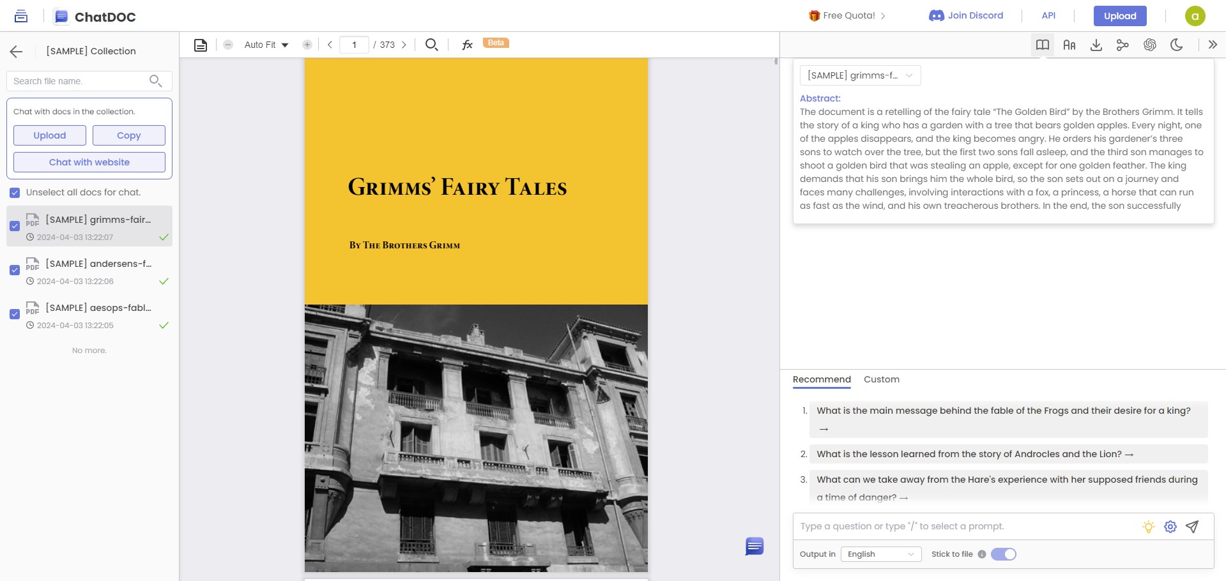Open the collections menu icon top-left
Image resolution: width=1226 pixels, height=581 pixels.
(x=21, y=16)
